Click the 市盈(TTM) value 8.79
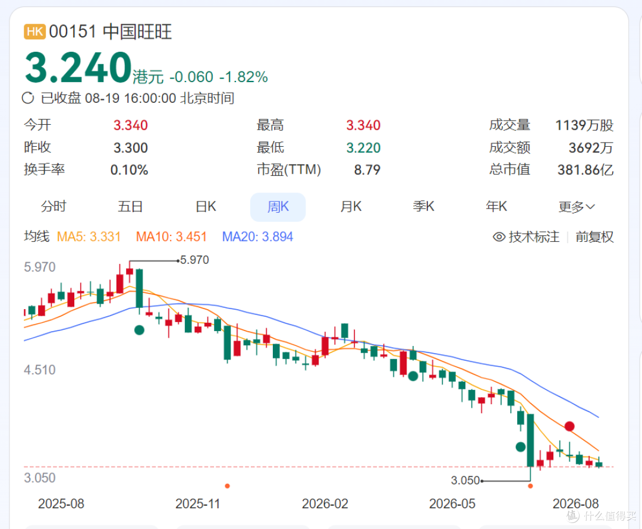642x529 pixels. [x=367, y=170]
